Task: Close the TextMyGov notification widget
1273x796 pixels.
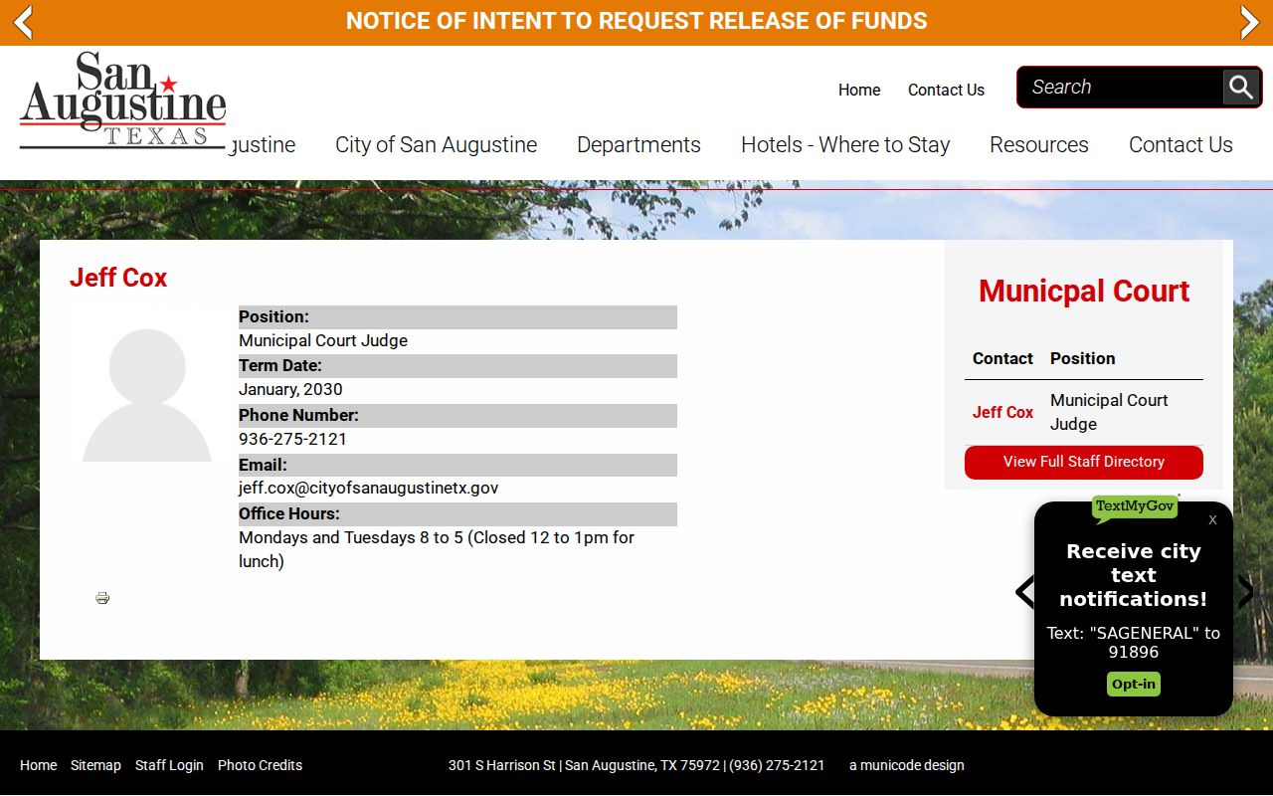Action: coord(1212,519)
